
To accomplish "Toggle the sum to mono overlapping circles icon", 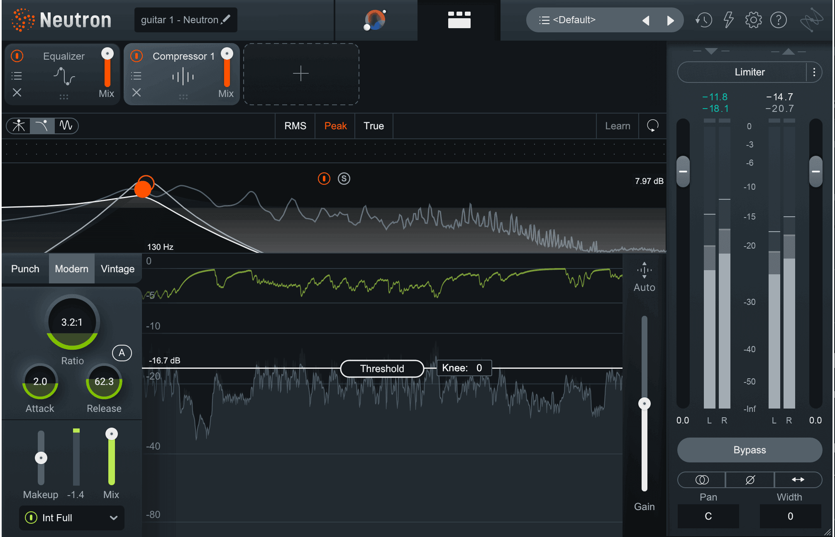I will [702, 480].
